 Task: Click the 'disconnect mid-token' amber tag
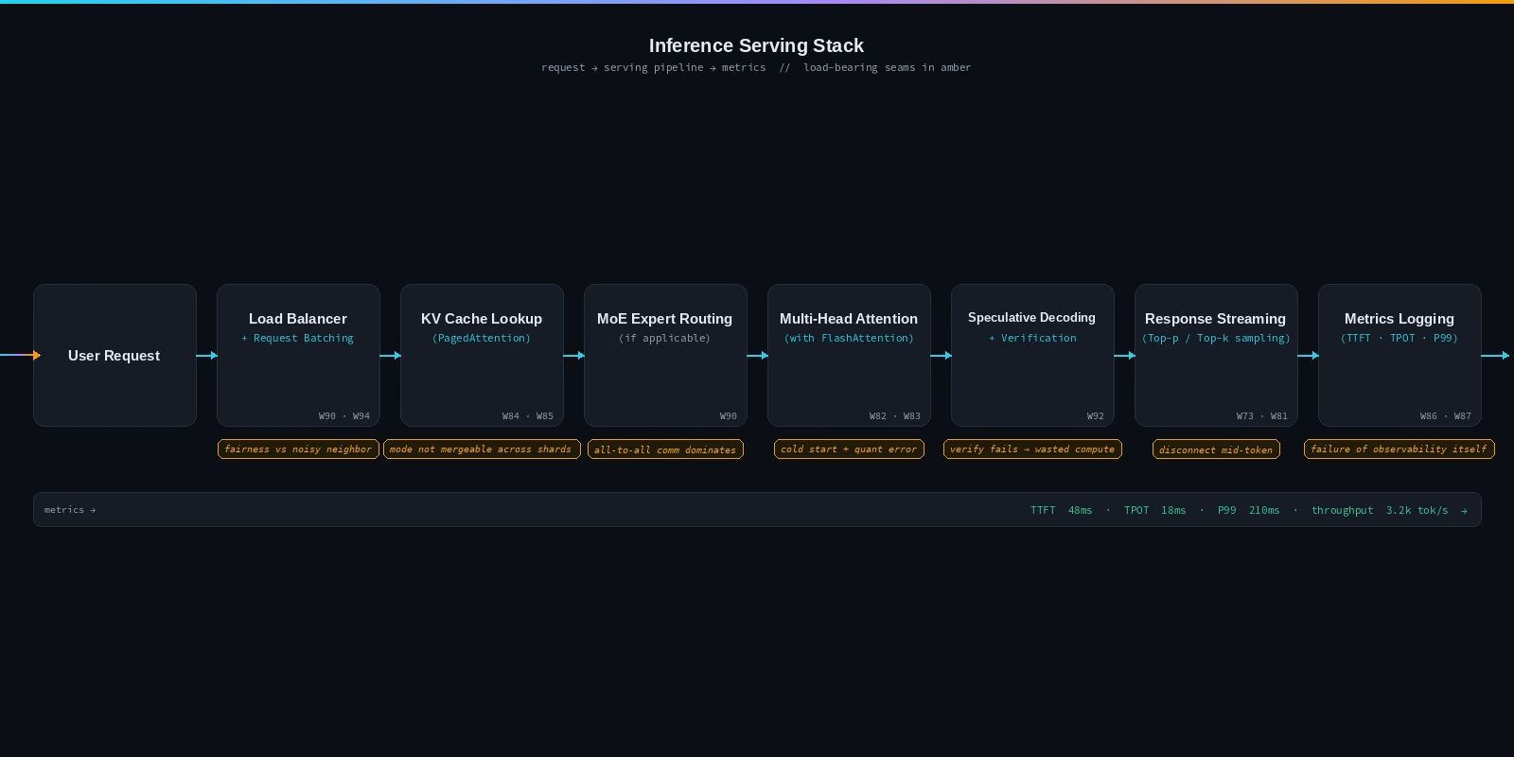[1216, 449]
